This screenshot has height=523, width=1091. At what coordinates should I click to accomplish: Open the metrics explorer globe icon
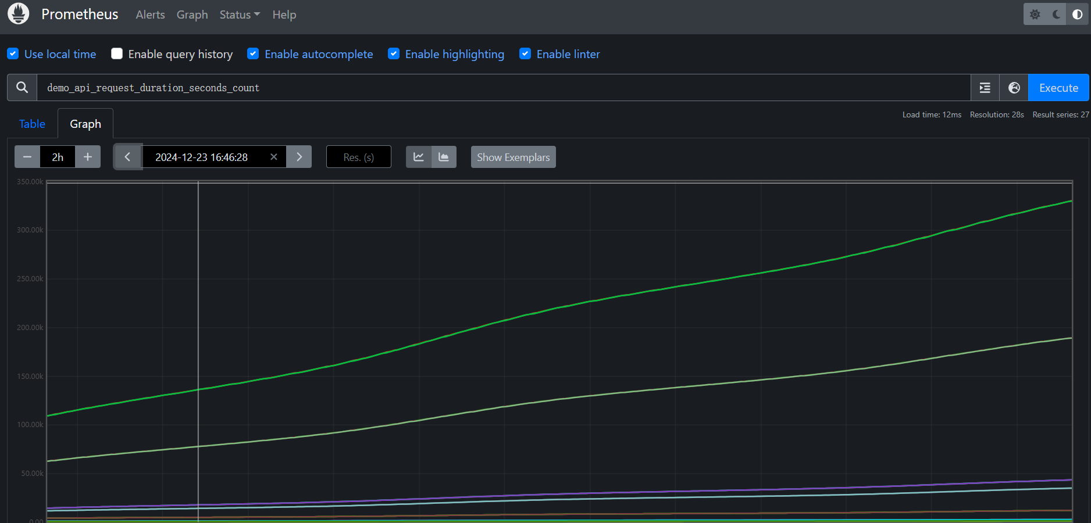click(x=1014, y=88)
